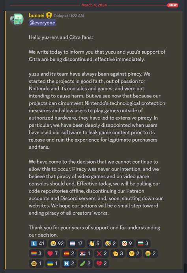Add the L reaction with 41
Screen dimensions: 187x273
pos(38,243)
